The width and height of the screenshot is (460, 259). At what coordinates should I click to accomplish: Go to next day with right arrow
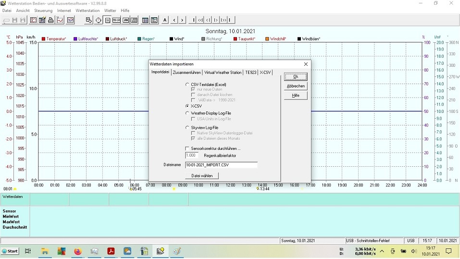pos(182,20)
